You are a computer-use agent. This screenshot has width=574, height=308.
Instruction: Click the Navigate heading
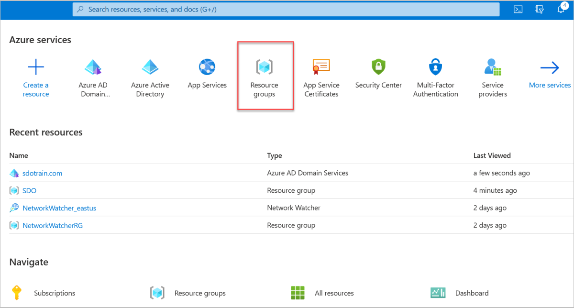tap(29, 262)
